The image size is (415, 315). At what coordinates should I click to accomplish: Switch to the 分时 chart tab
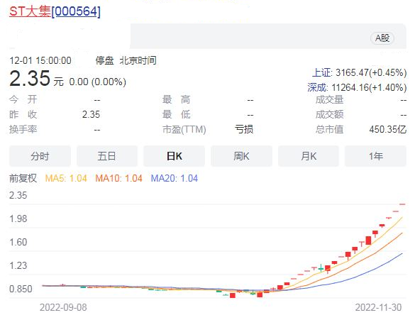coord(40,156)
